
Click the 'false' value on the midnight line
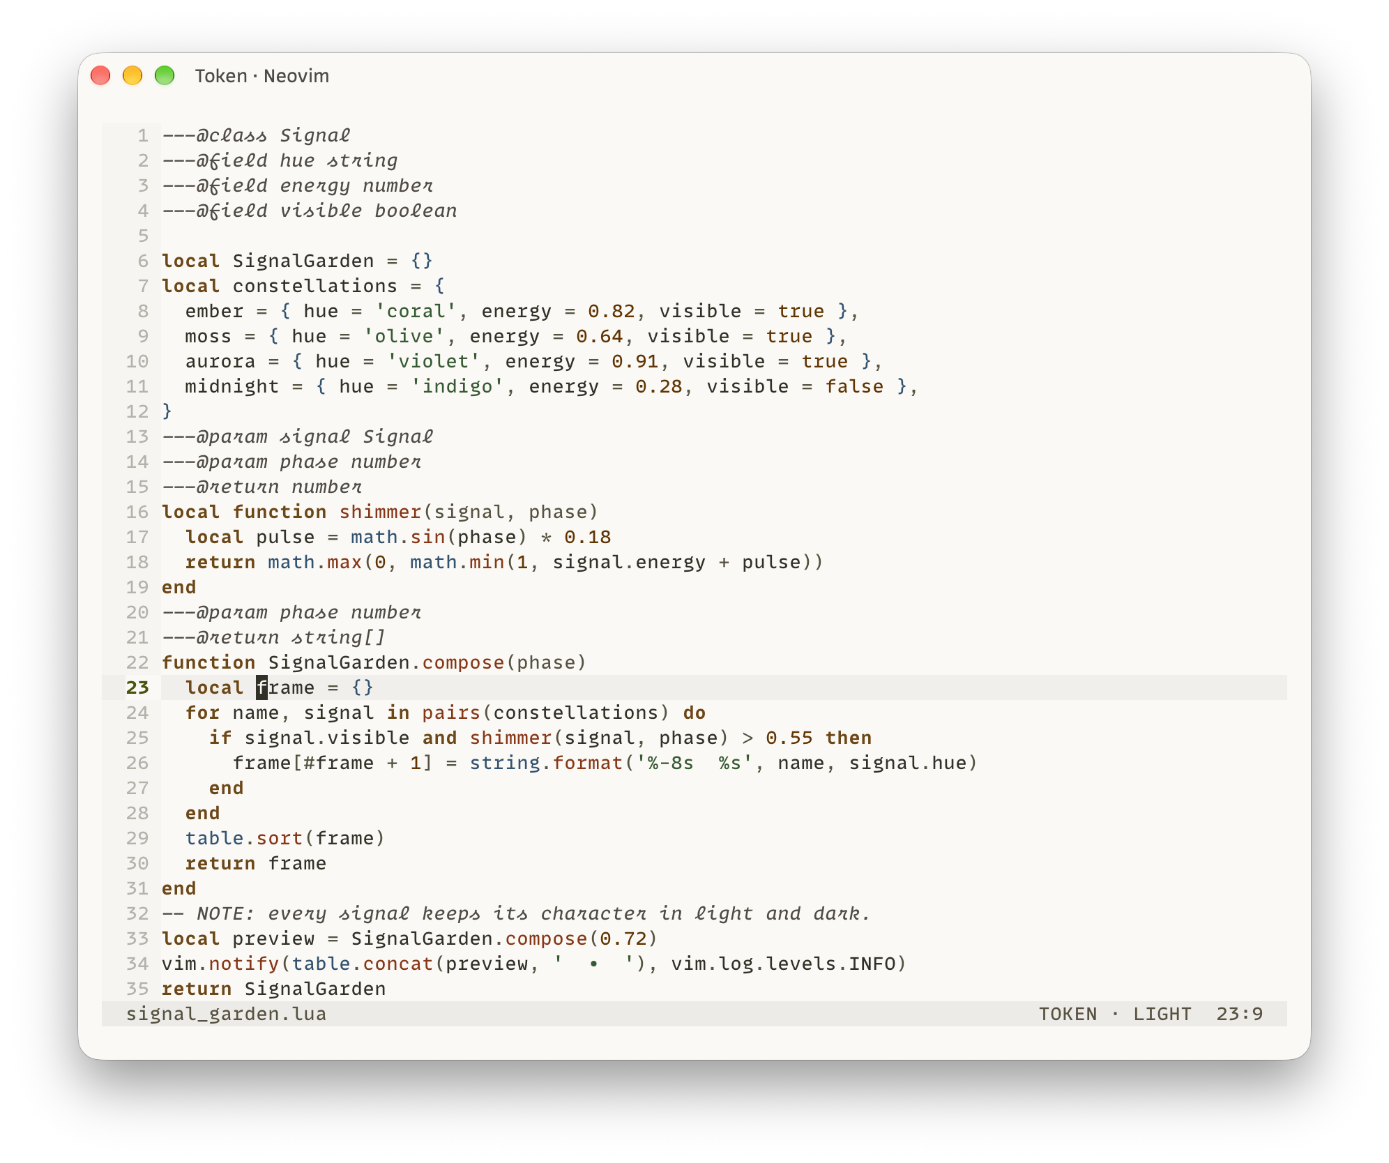tap(854, 386)
